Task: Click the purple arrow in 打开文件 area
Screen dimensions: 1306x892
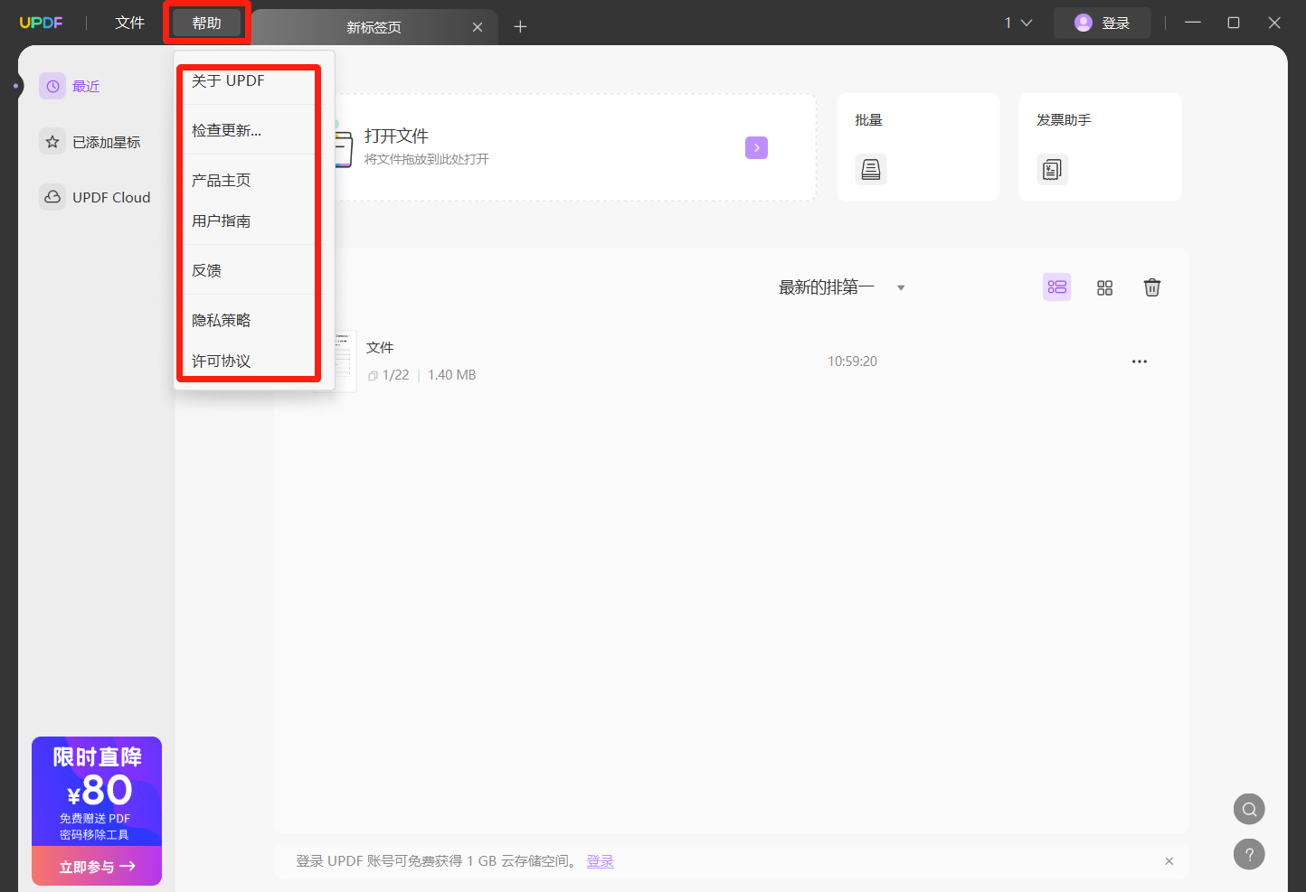Action: click(x=756, y=147)
